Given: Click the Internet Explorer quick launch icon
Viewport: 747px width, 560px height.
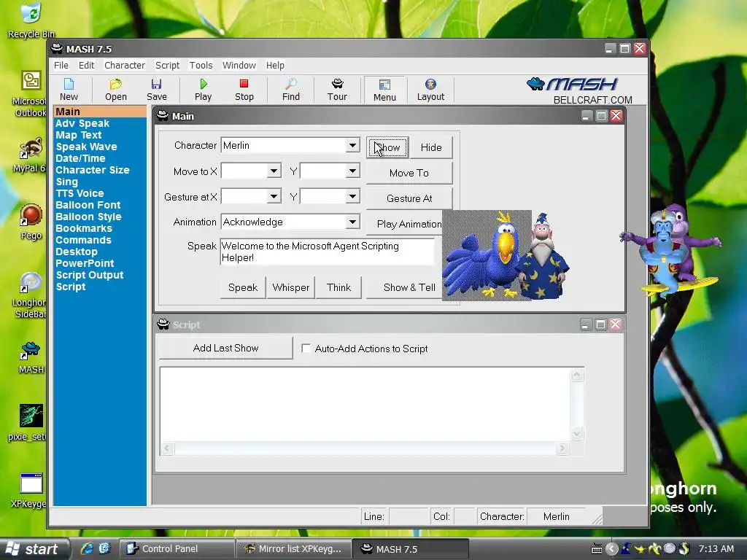Looking at the screenshot, I should pyautogui.click(x=87, y=548).
